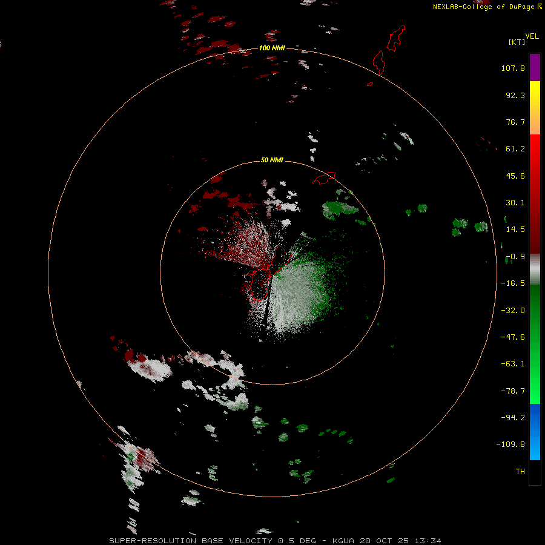The width and height of the screenshot is (545, 545).
Task: Click the Super-Resolution Base Velocity caption
Action: [x=276, y=541]
